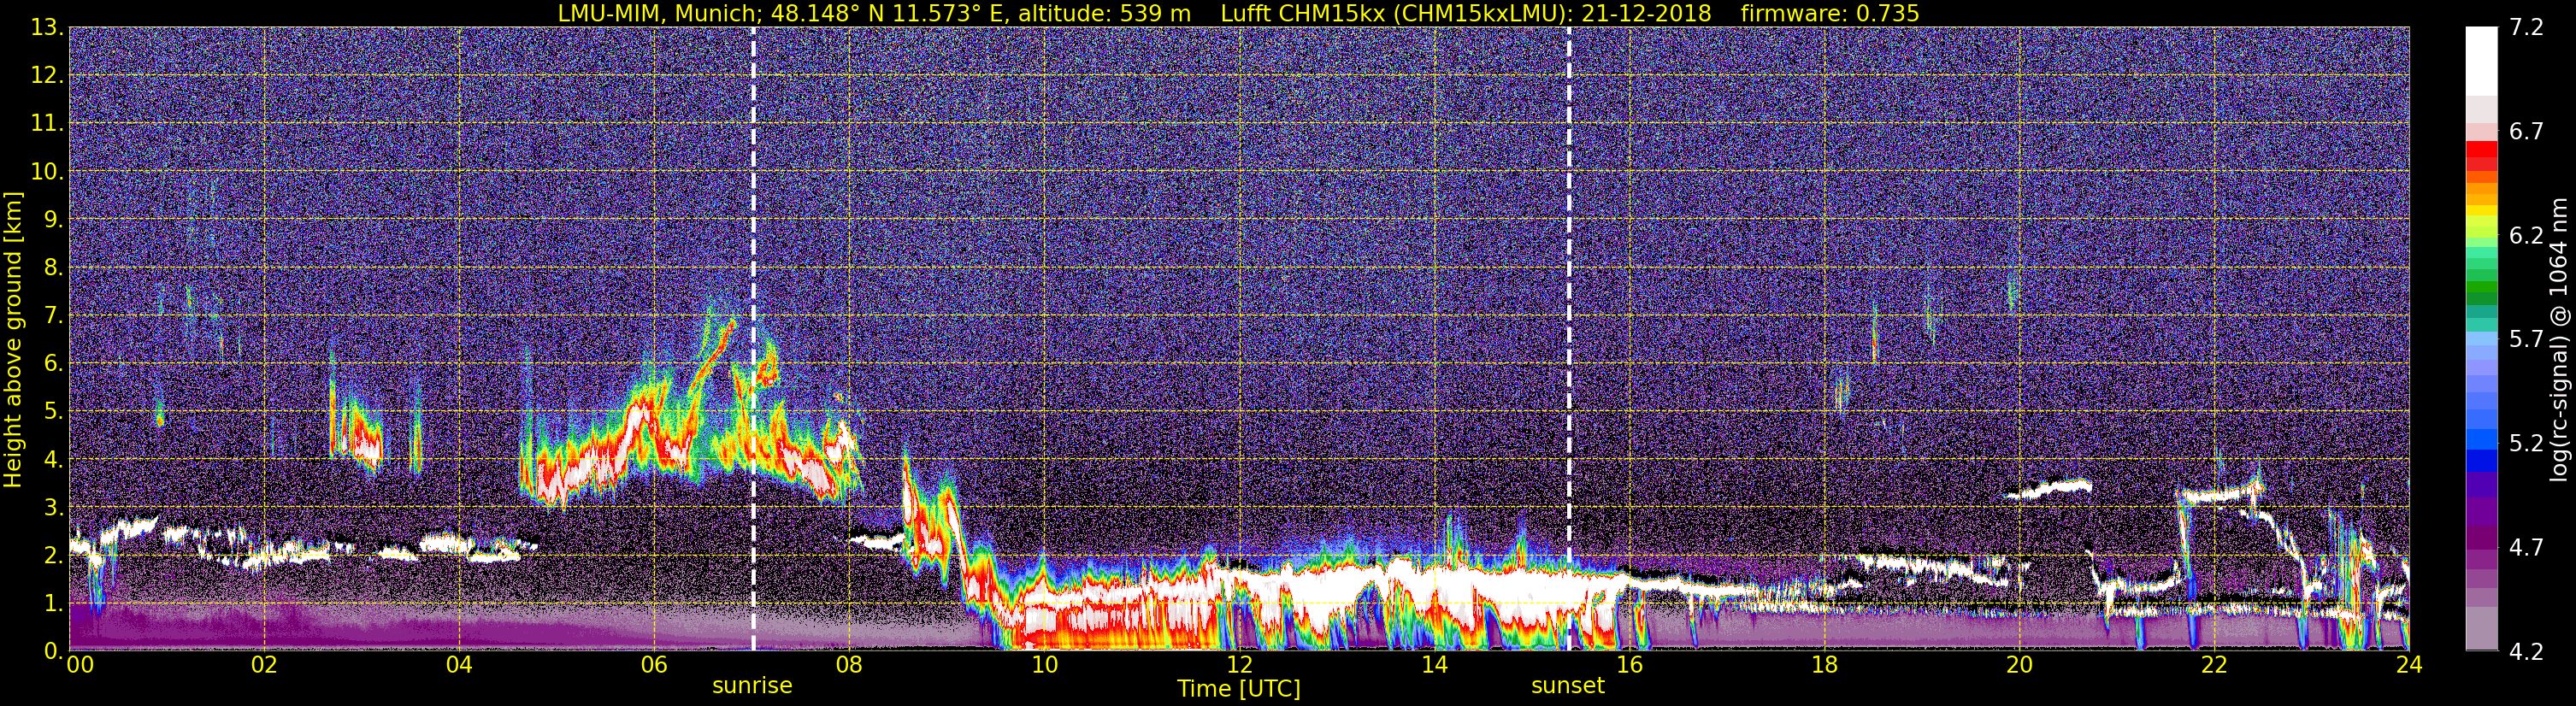The image size is (2576, 706).
Task: Click the time axis tick '12'
Action: pos(1239,666)
